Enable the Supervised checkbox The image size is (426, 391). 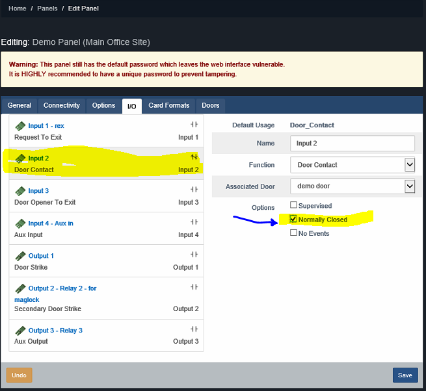click(293, 206)
